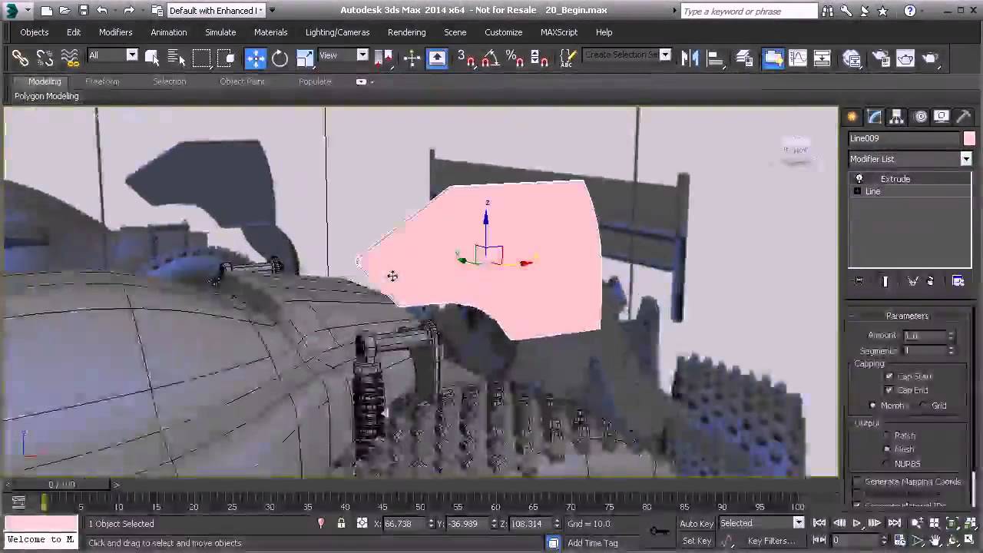This screenshot has width=983, height=553.
Task: Open the Rendering menu
Action: 406,32
